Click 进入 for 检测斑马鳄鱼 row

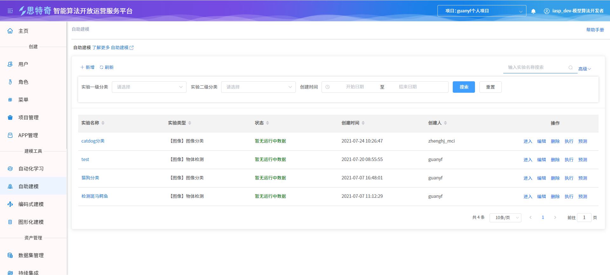(528, 197)
